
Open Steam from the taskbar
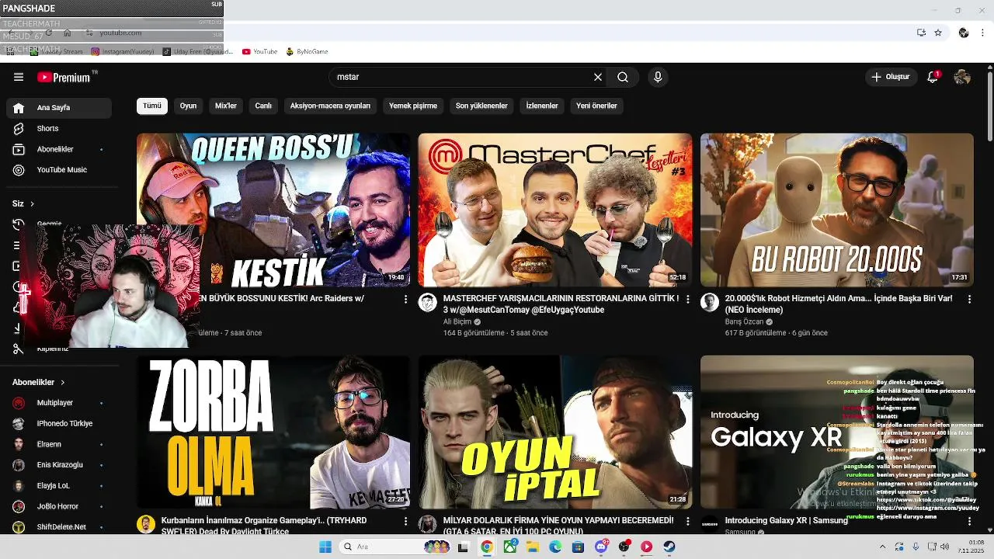[x=669, y=547]
